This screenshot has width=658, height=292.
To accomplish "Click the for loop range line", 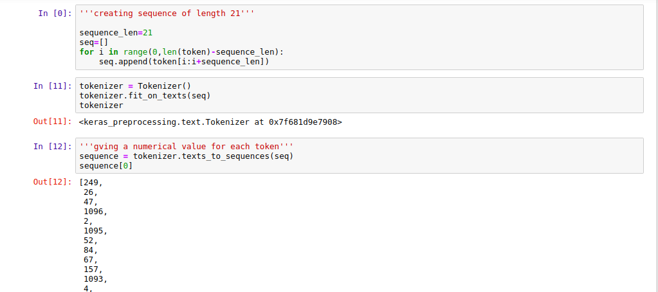I will [x=181, y=52].
